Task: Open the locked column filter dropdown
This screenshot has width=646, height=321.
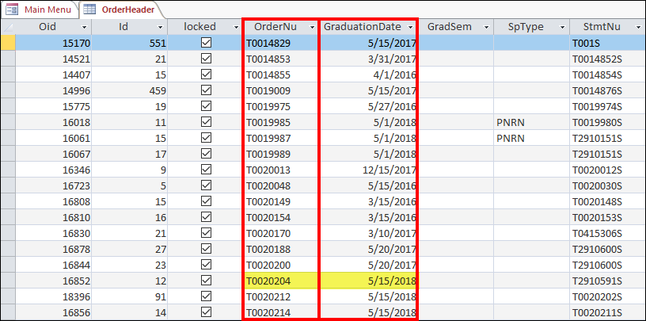Action: 237,27
